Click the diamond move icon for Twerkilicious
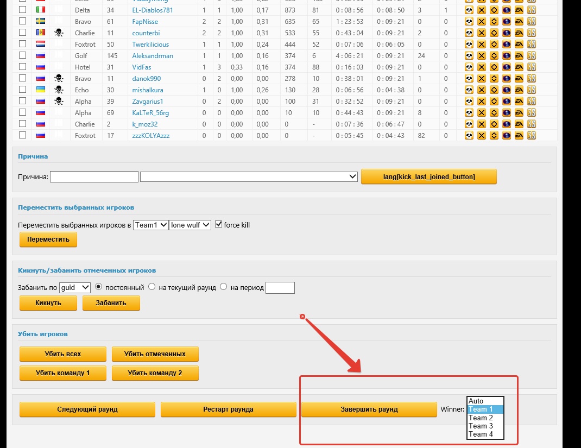 coord(494,45)
